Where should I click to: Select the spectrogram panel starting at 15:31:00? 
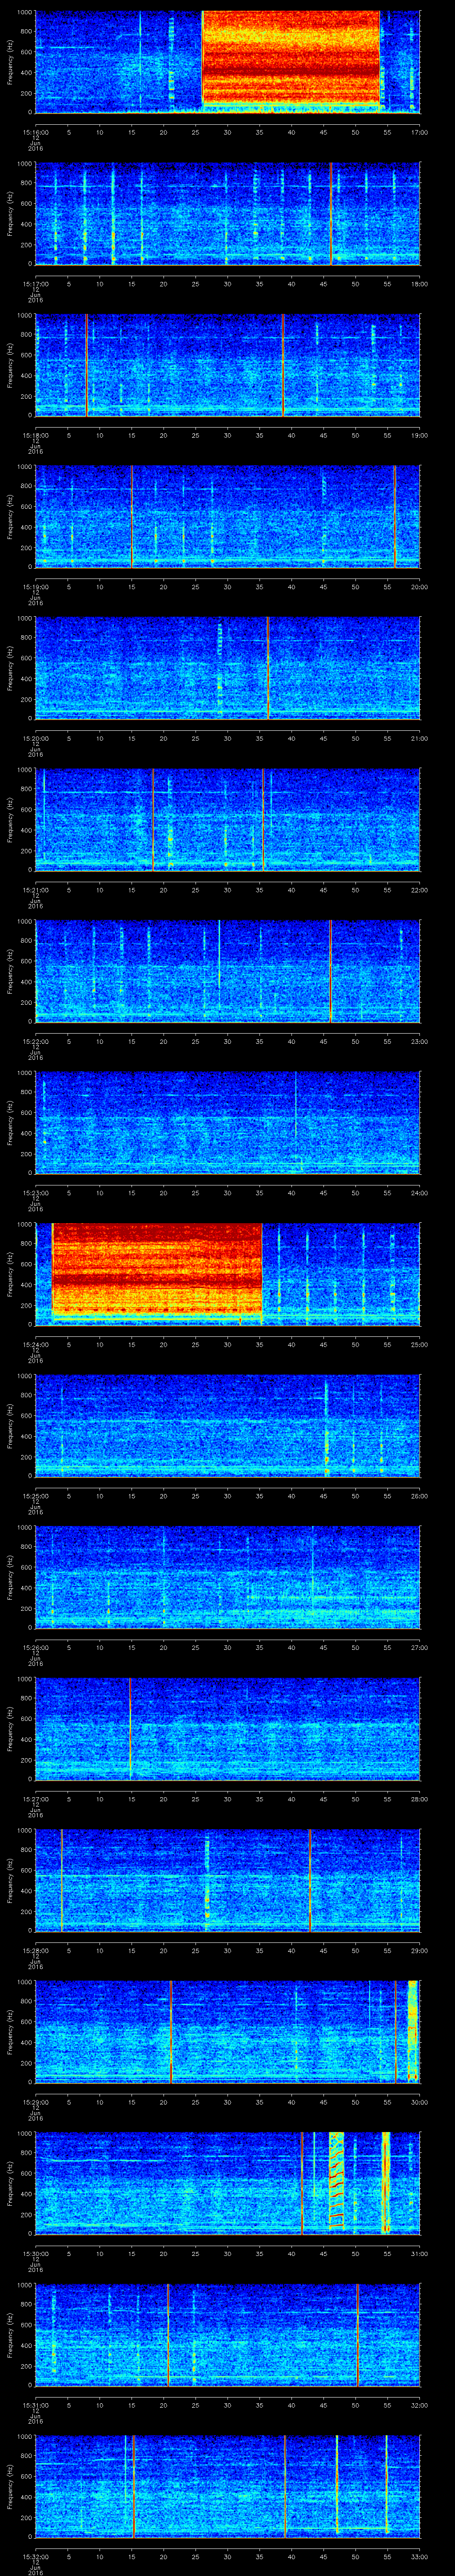tap(228, 2334)
